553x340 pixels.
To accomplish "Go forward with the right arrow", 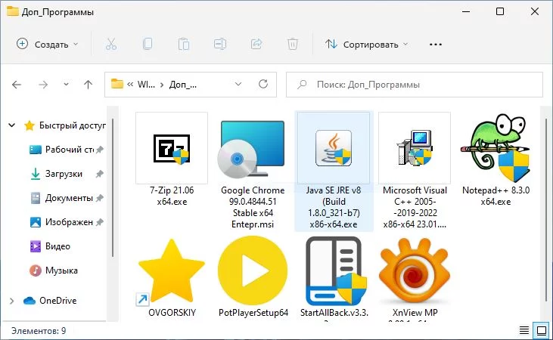I will click(x=43, y=85).
